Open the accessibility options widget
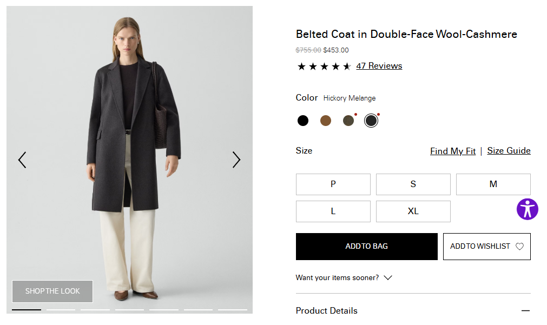Image resolution: width=547 pixels, height=325 pixels. tap(527, 209)
